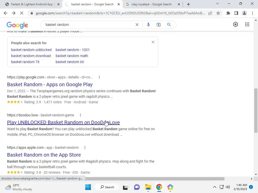Close the Fastest & Lightest Android tab
Screen dimensions: 258x193
pyautogui.click(x=58, y=5)
